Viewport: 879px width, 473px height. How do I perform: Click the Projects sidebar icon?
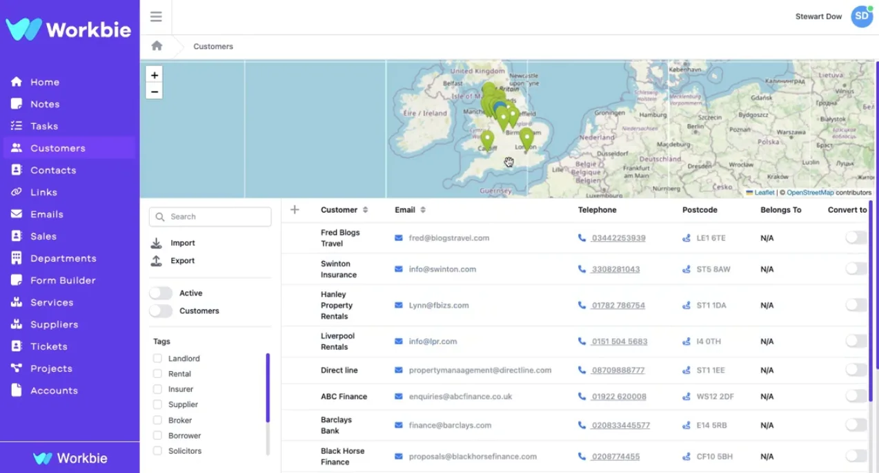click(17, 368)
